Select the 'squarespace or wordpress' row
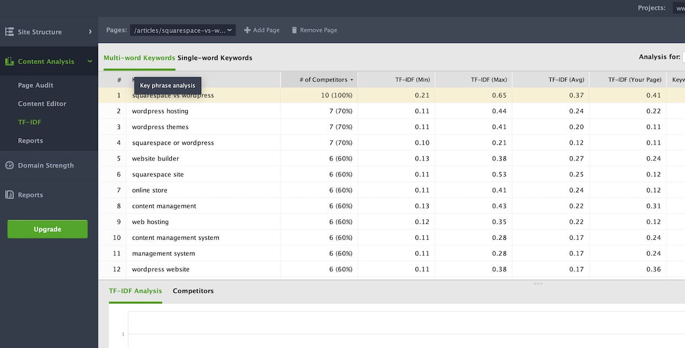 pos(392,143)
